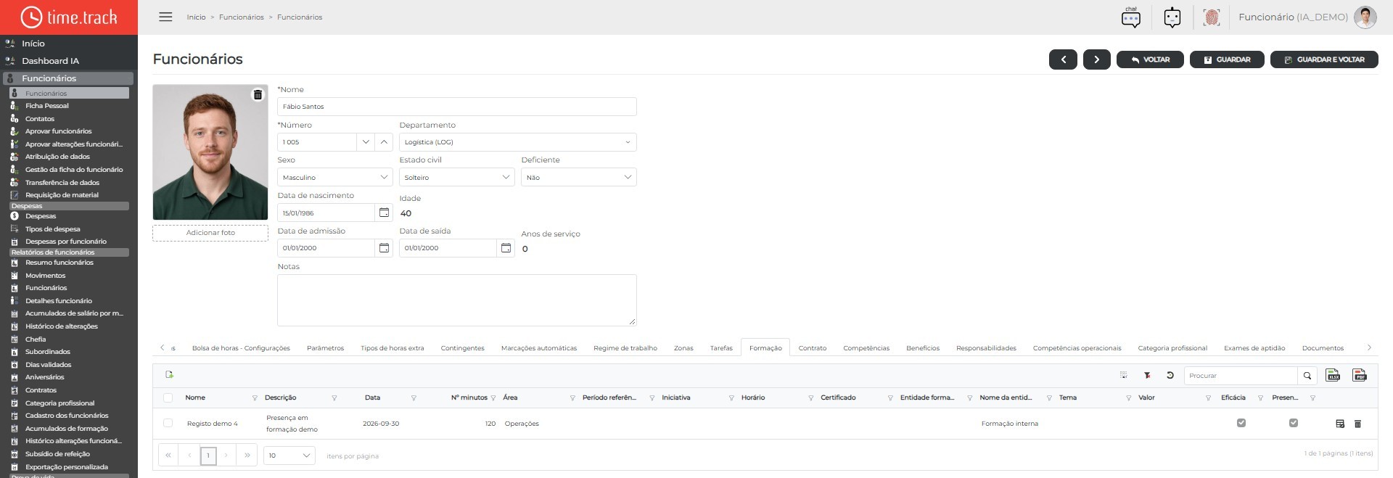Open admission date calendar picker
This screenshot has height=478, width=1393.
click(384, 248)
